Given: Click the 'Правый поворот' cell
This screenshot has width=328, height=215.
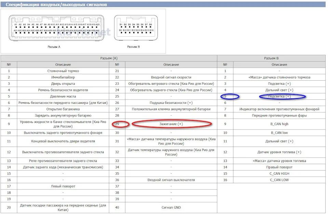Looking at the screenshot, I should coord(279,167).
